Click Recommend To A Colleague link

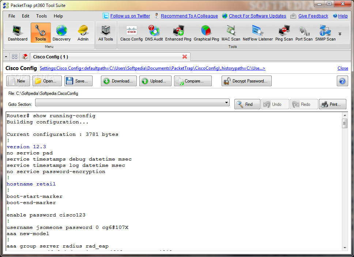pyautogui.click(x=189, y=16)
